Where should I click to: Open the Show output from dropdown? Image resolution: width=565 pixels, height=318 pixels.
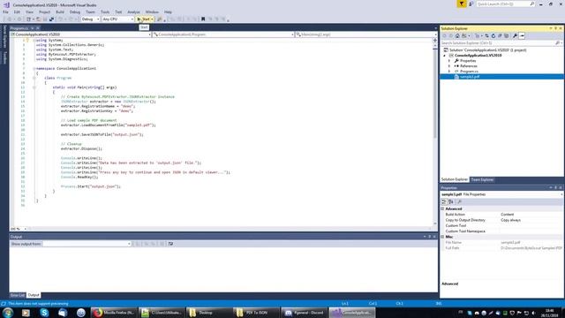[x=87, y=244]
